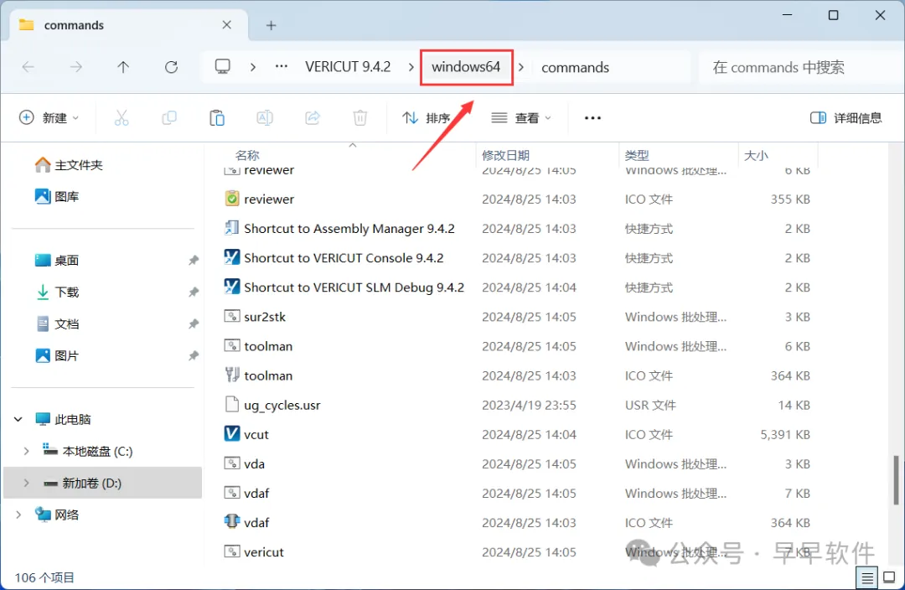Sort by 修改日期 column header
Viewport: 905px width, 590px height.
click(x=505, y=155)
